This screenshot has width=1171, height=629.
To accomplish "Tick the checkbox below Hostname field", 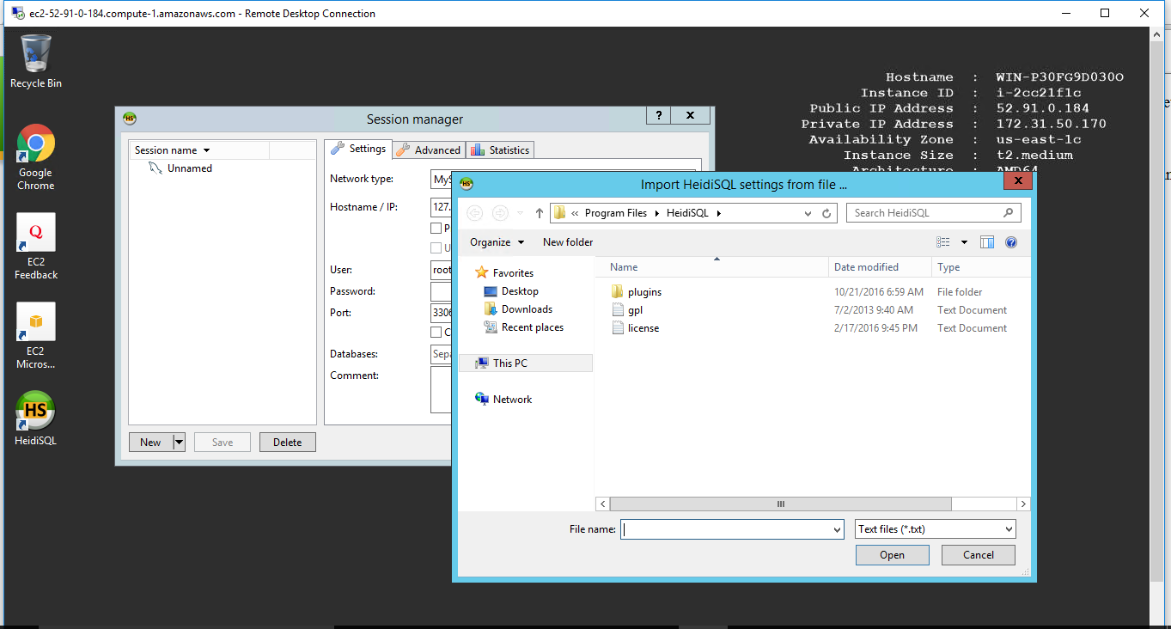I will [x=436, y=229].
